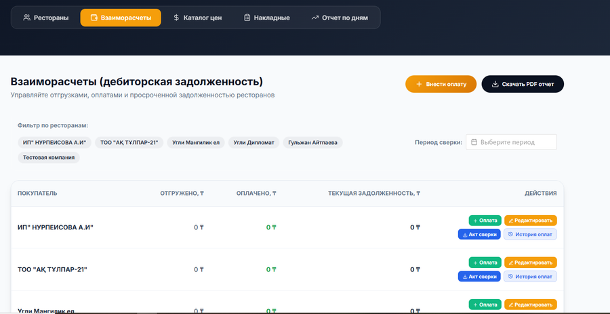Viewport: 610px width, 314px height.
Task: Click green paid amount in ТОО "АҚ ТҰЛПАР-21" row
Action: coord(271,269)
